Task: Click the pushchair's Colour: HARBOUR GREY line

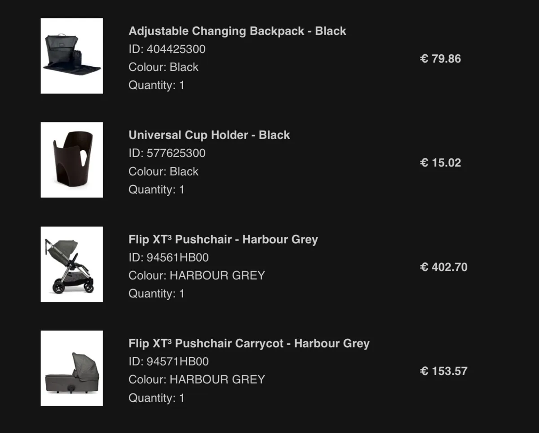Action: pyautogui.click(x=197, y=276)
